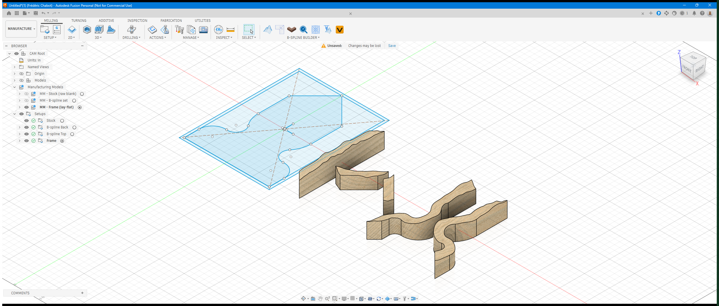Open the notifications bell icon

click(x=694, y=13)
